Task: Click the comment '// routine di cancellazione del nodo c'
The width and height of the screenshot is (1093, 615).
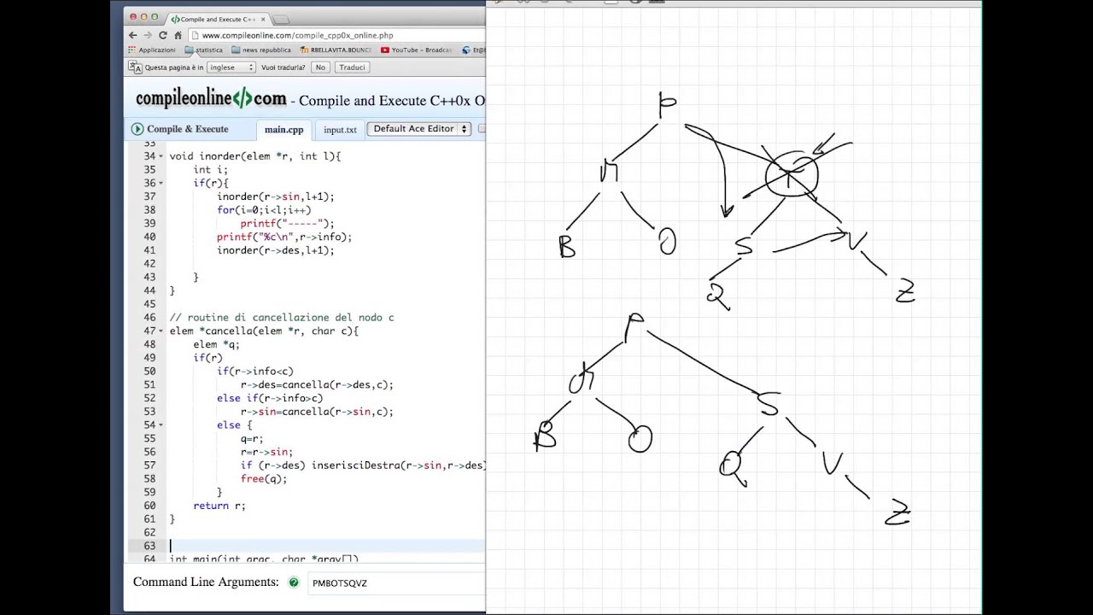Action: [x=282, y=318]
